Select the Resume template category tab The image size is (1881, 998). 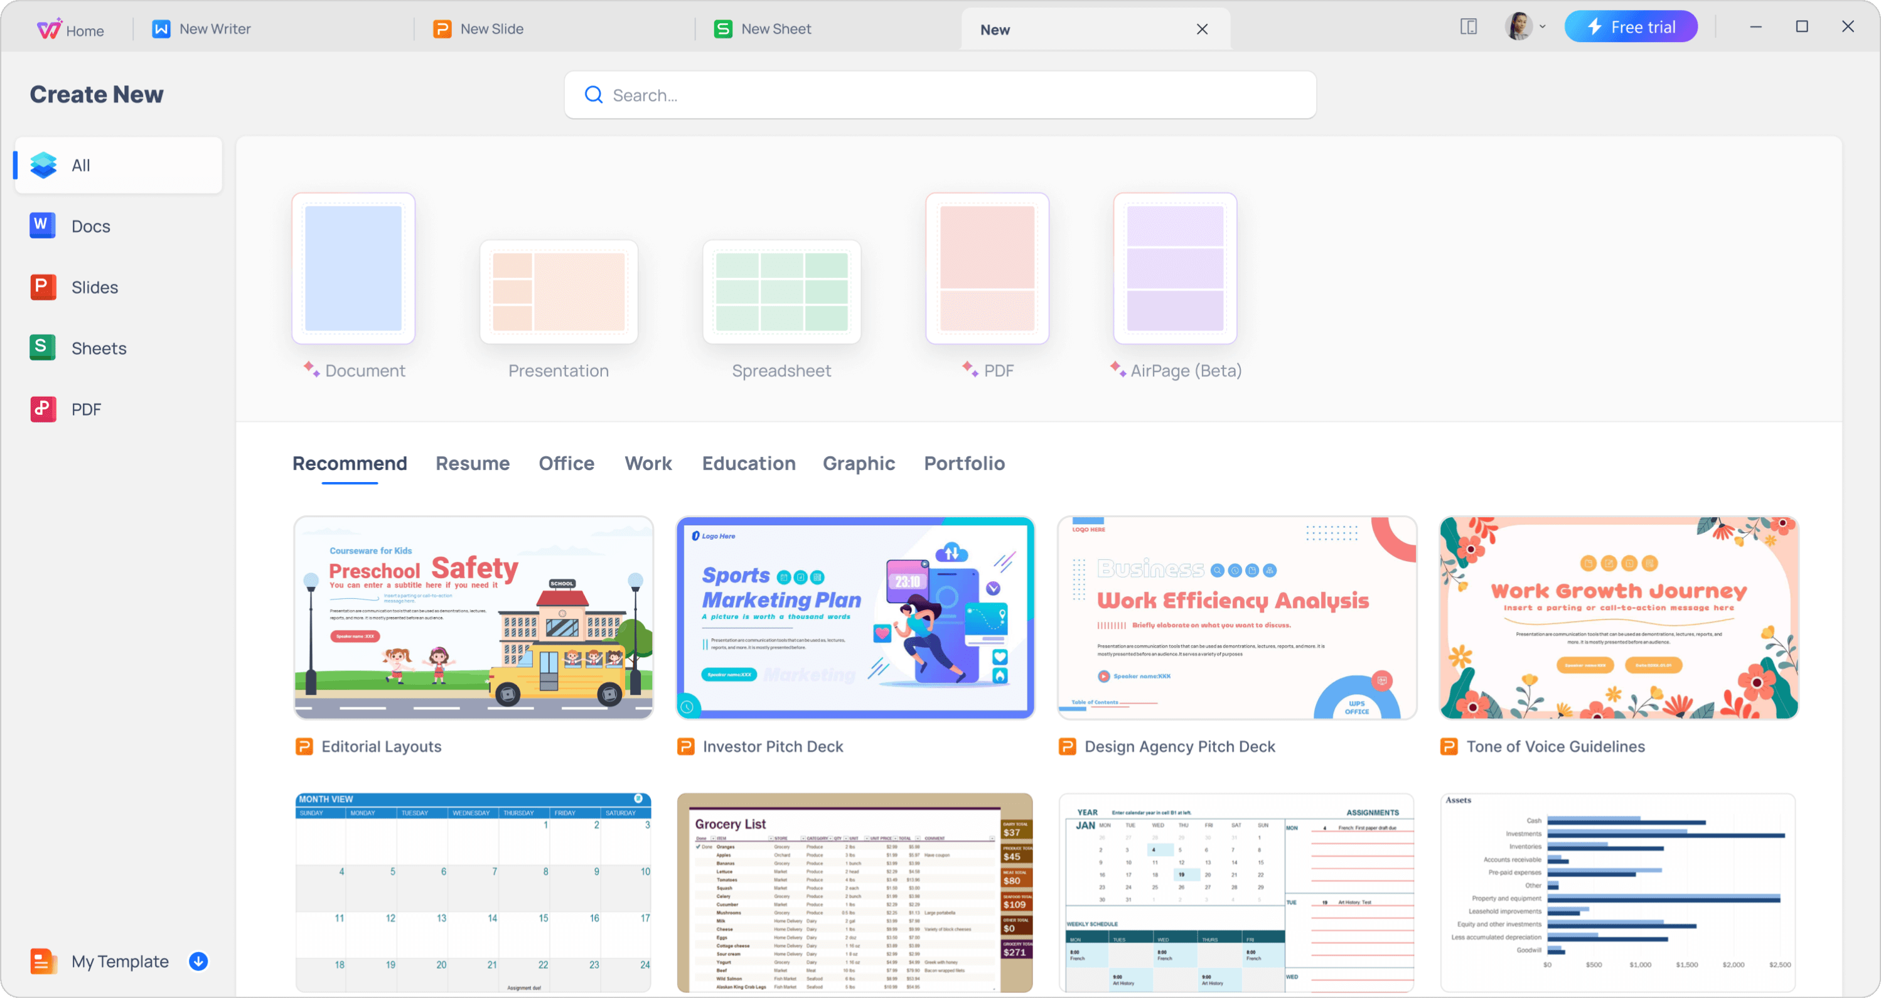(x=473, y=463)
